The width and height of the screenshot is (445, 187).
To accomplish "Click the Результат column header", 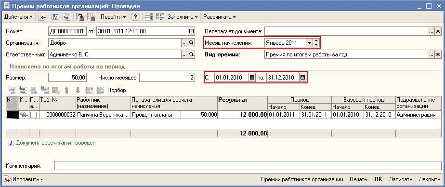I will point(242,103).
